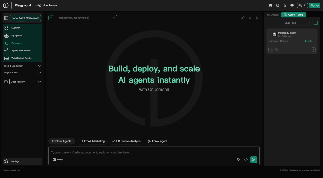Viewport: 323px width, 178px height.
Task: Select Agents Flow Builder in sidebar
Action: click(21, 51)
